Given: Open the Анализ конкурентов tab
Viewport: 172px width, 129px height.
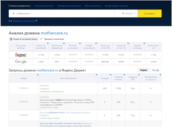Looking at the screenshot, I should point(19,6).
